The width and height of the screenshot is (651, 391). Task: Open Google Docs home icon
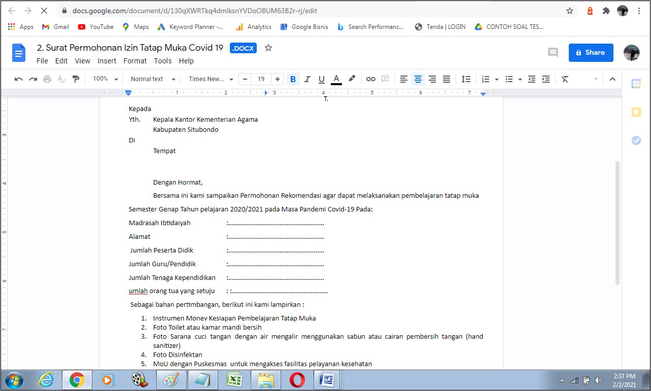click(x=19, y=53)
